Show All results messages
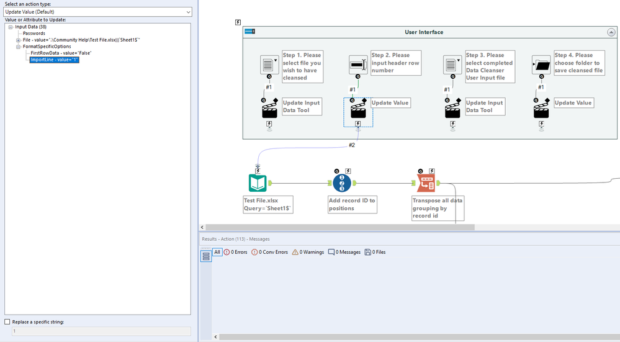The image size is (620, 342). pos(217,252)
